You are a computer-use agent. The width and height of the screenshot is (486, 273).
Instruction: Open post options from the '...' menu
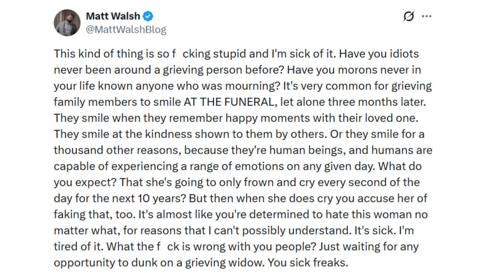pyautogui.click(x=426, y=16)
